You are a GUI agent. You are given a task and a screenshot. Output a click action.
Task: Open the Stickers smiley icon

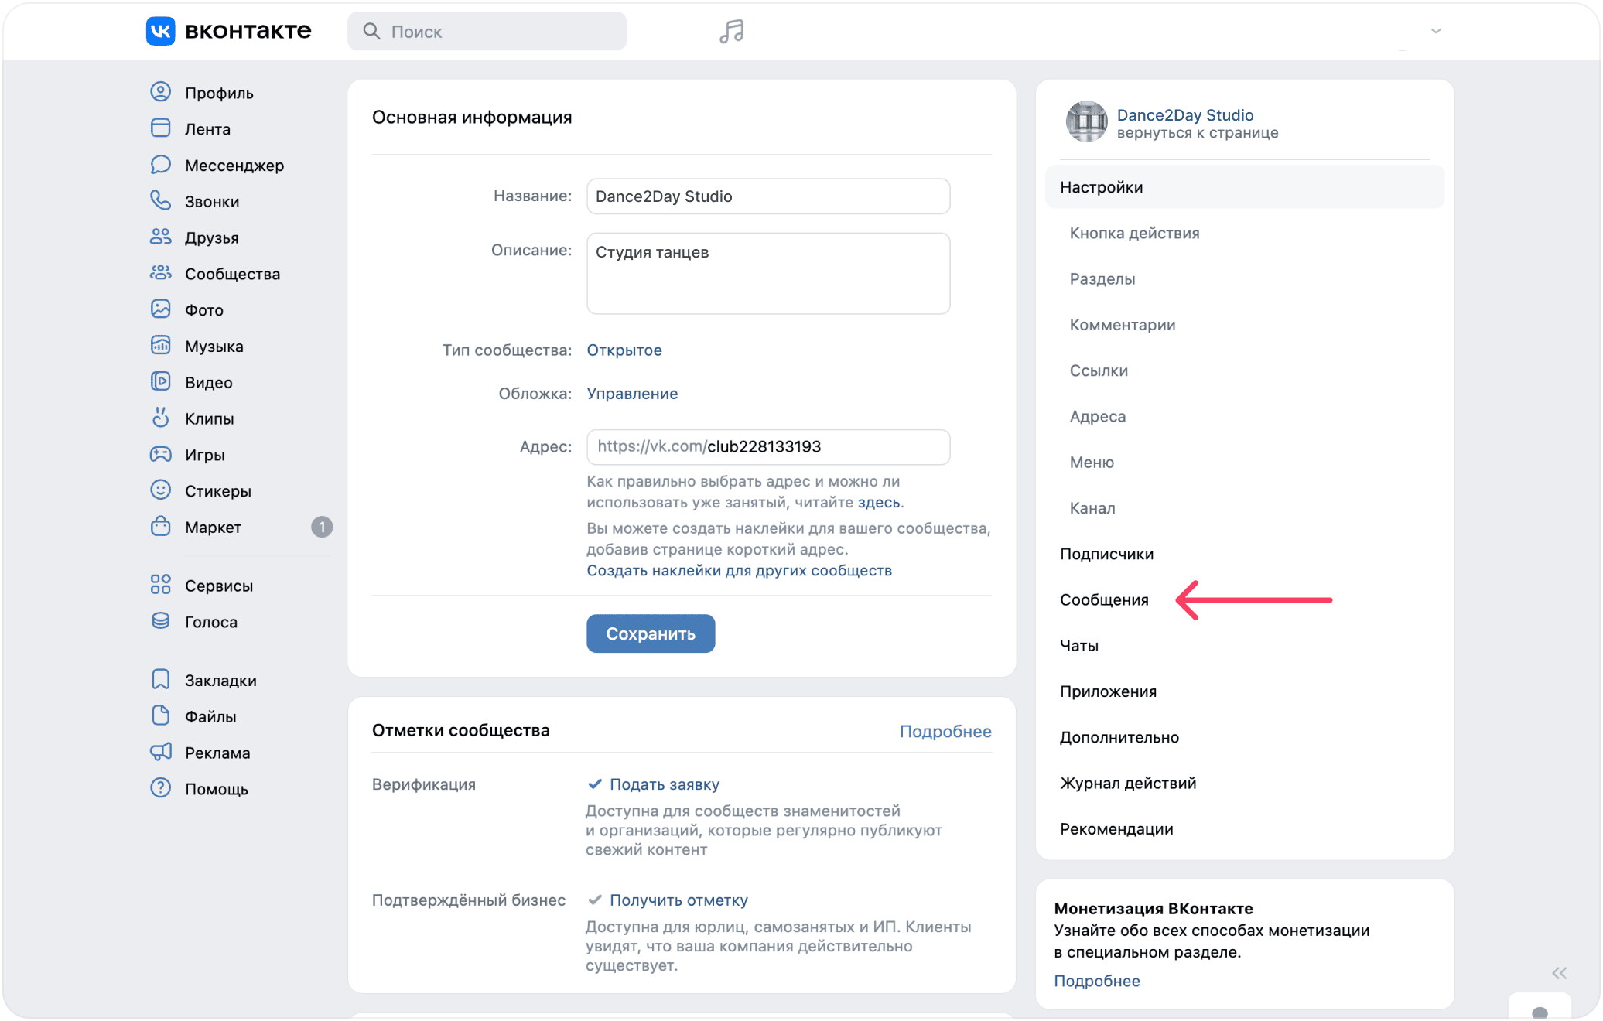(160, 490)
